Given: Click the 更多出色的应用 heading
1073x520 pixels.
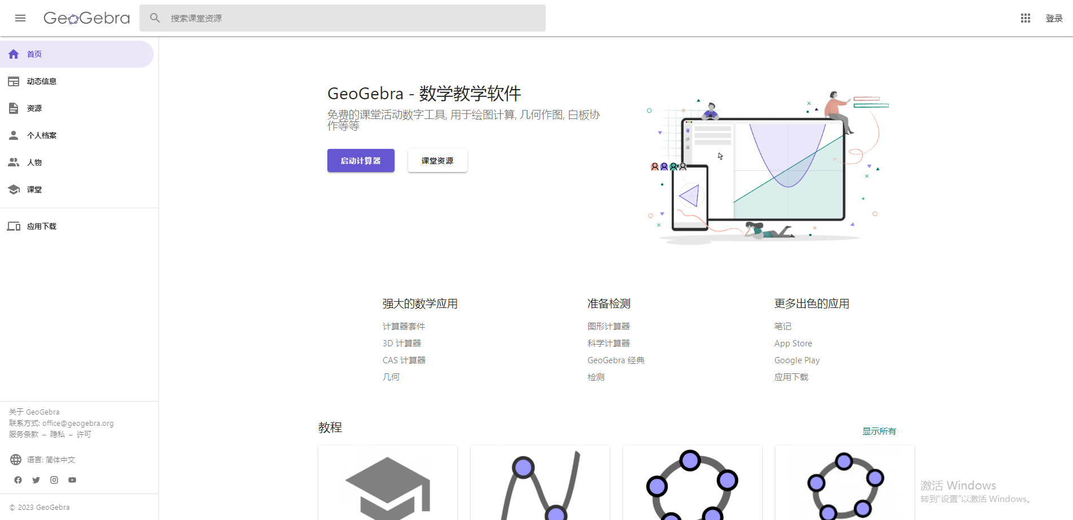Looking at the screenshot, I should [x=812, y=304].
